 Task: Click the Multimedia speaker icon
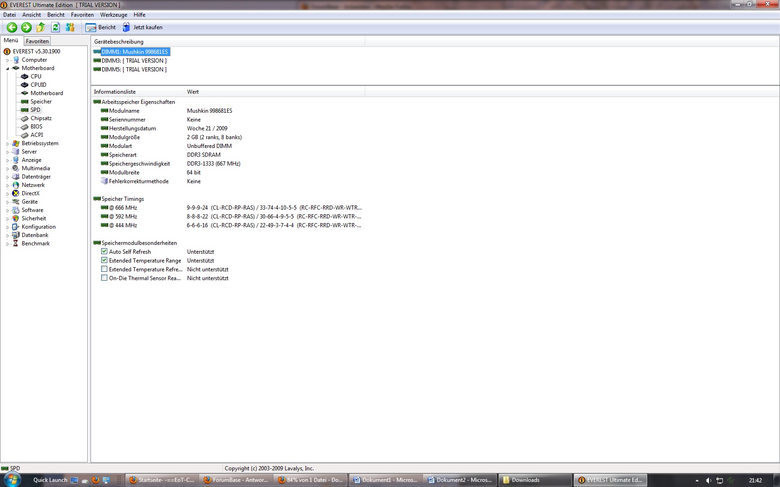[x=16, y=168]
